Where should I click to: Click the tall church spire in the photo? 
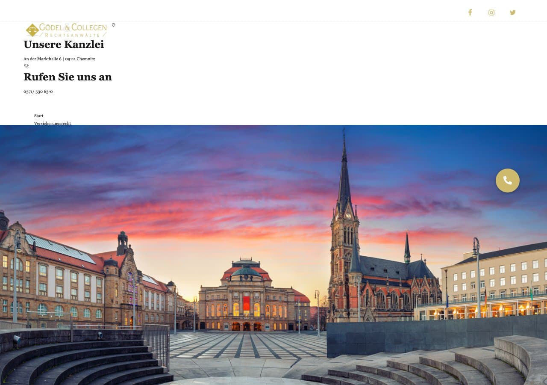(344, 180)
